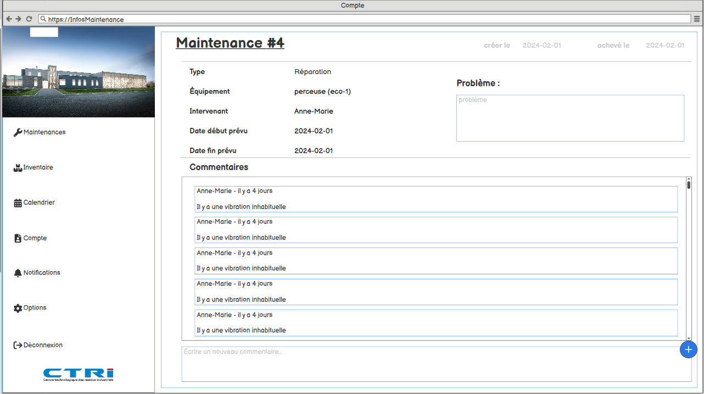Screen dimensions: 704x394
Task: Go back with the browser back arrow
Action: point(9,19)
